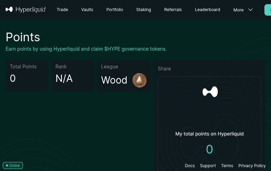Click the Wood league name
Screen dimensions: 271x171
[x=114, y=80]
